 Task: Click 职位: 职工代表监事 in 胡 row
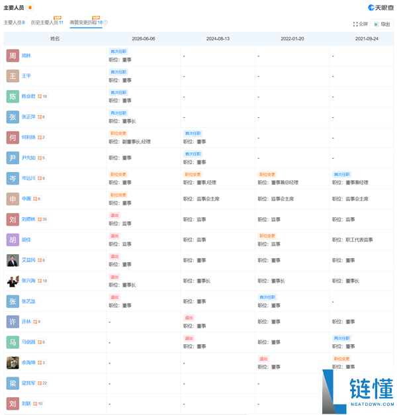pos(353,240)
